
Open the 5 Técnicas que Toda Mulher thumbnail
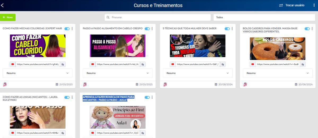click(x=198, y=46)
